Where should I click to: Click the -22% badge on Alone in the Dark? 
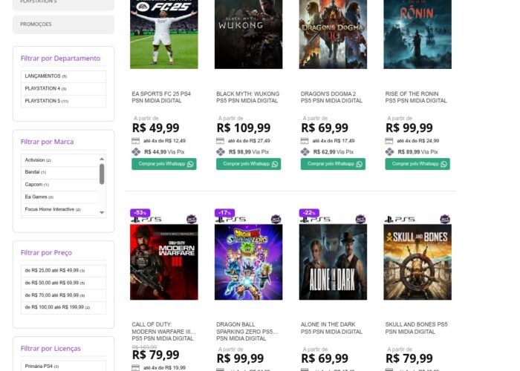[308, 213]
